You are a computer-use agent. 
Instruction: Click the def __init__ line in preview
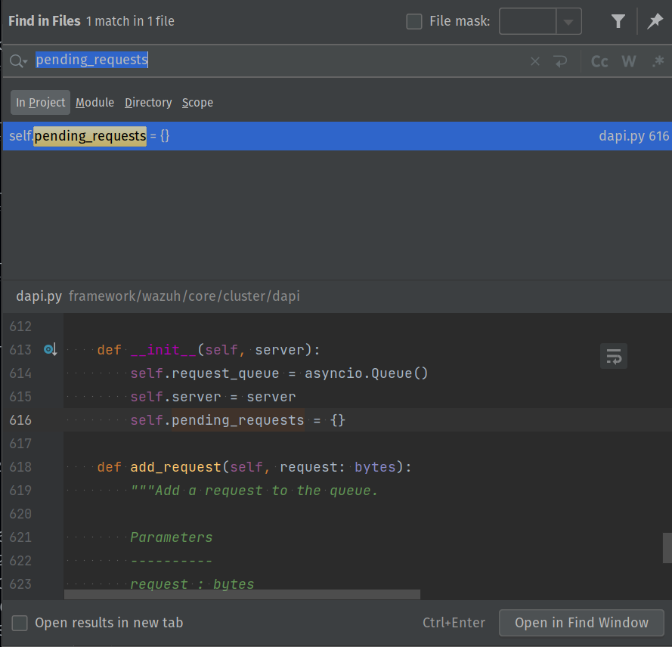tap(209, 350)
